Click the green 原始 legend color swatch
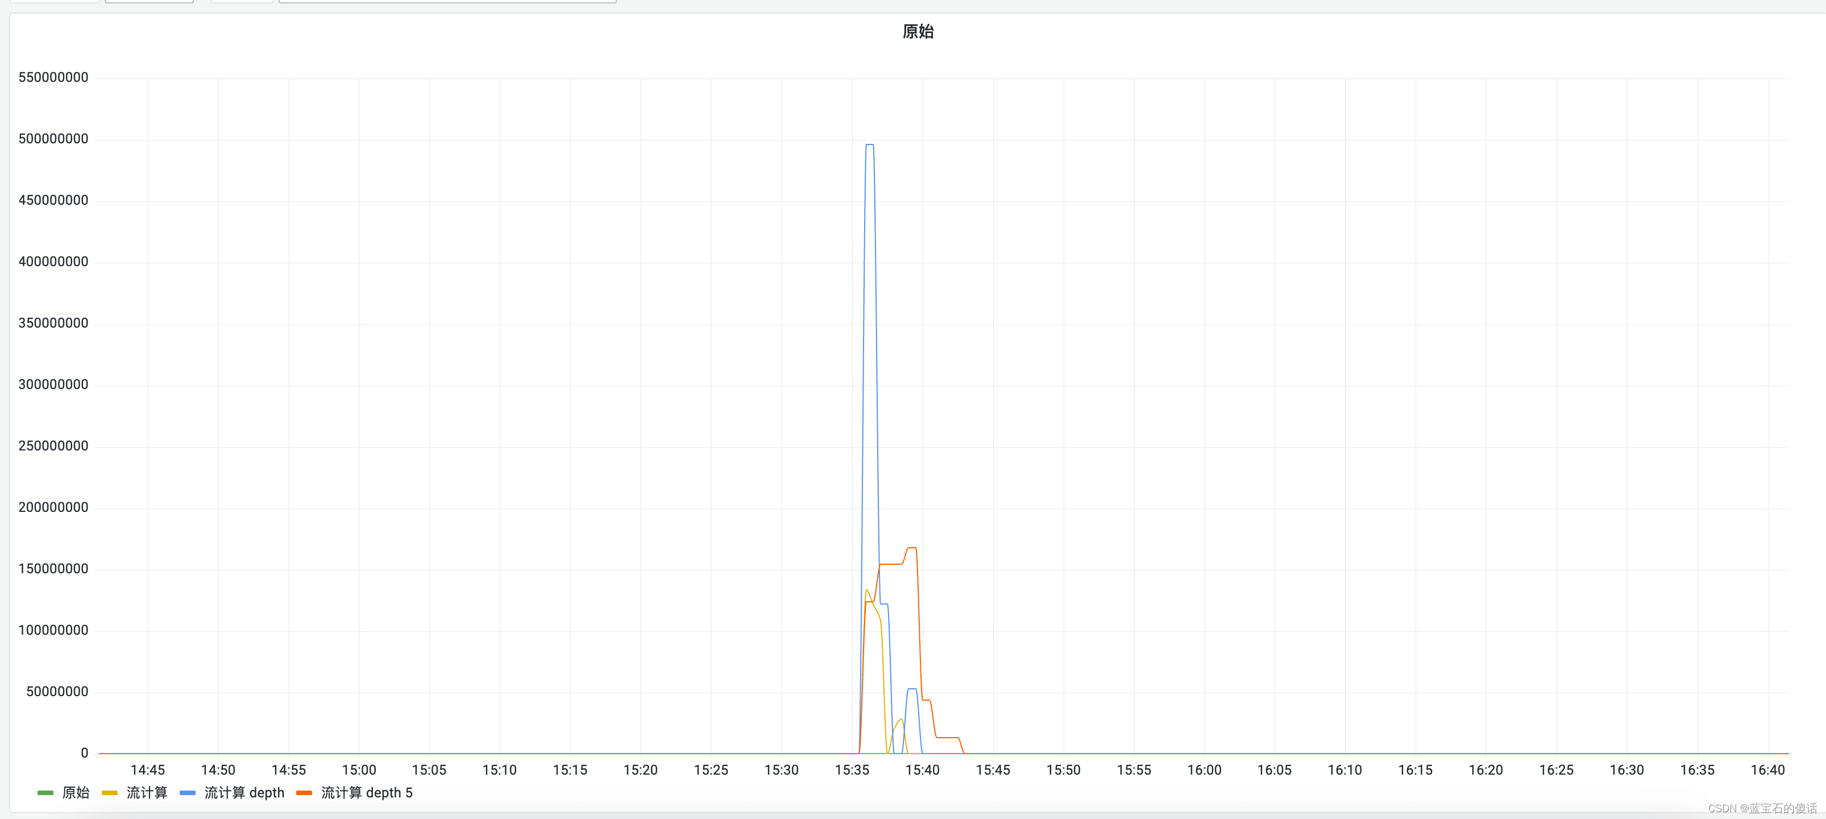The height and width of the screenshot is (819, 1826). [x=45, y=793]
